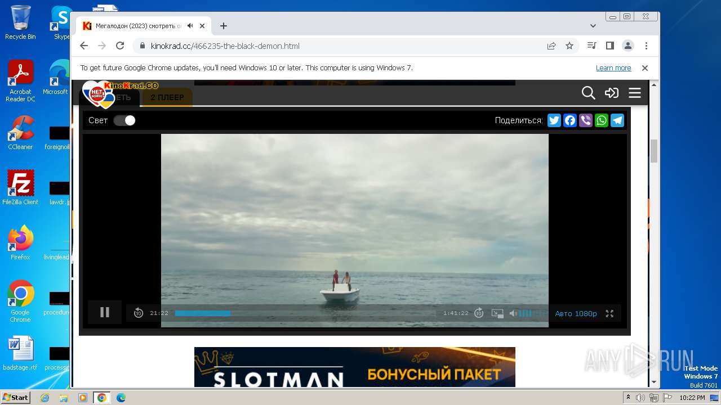Viewport: 721px width, 405px height.
Task: Go forward in Chrome
Action: point(101,46)
